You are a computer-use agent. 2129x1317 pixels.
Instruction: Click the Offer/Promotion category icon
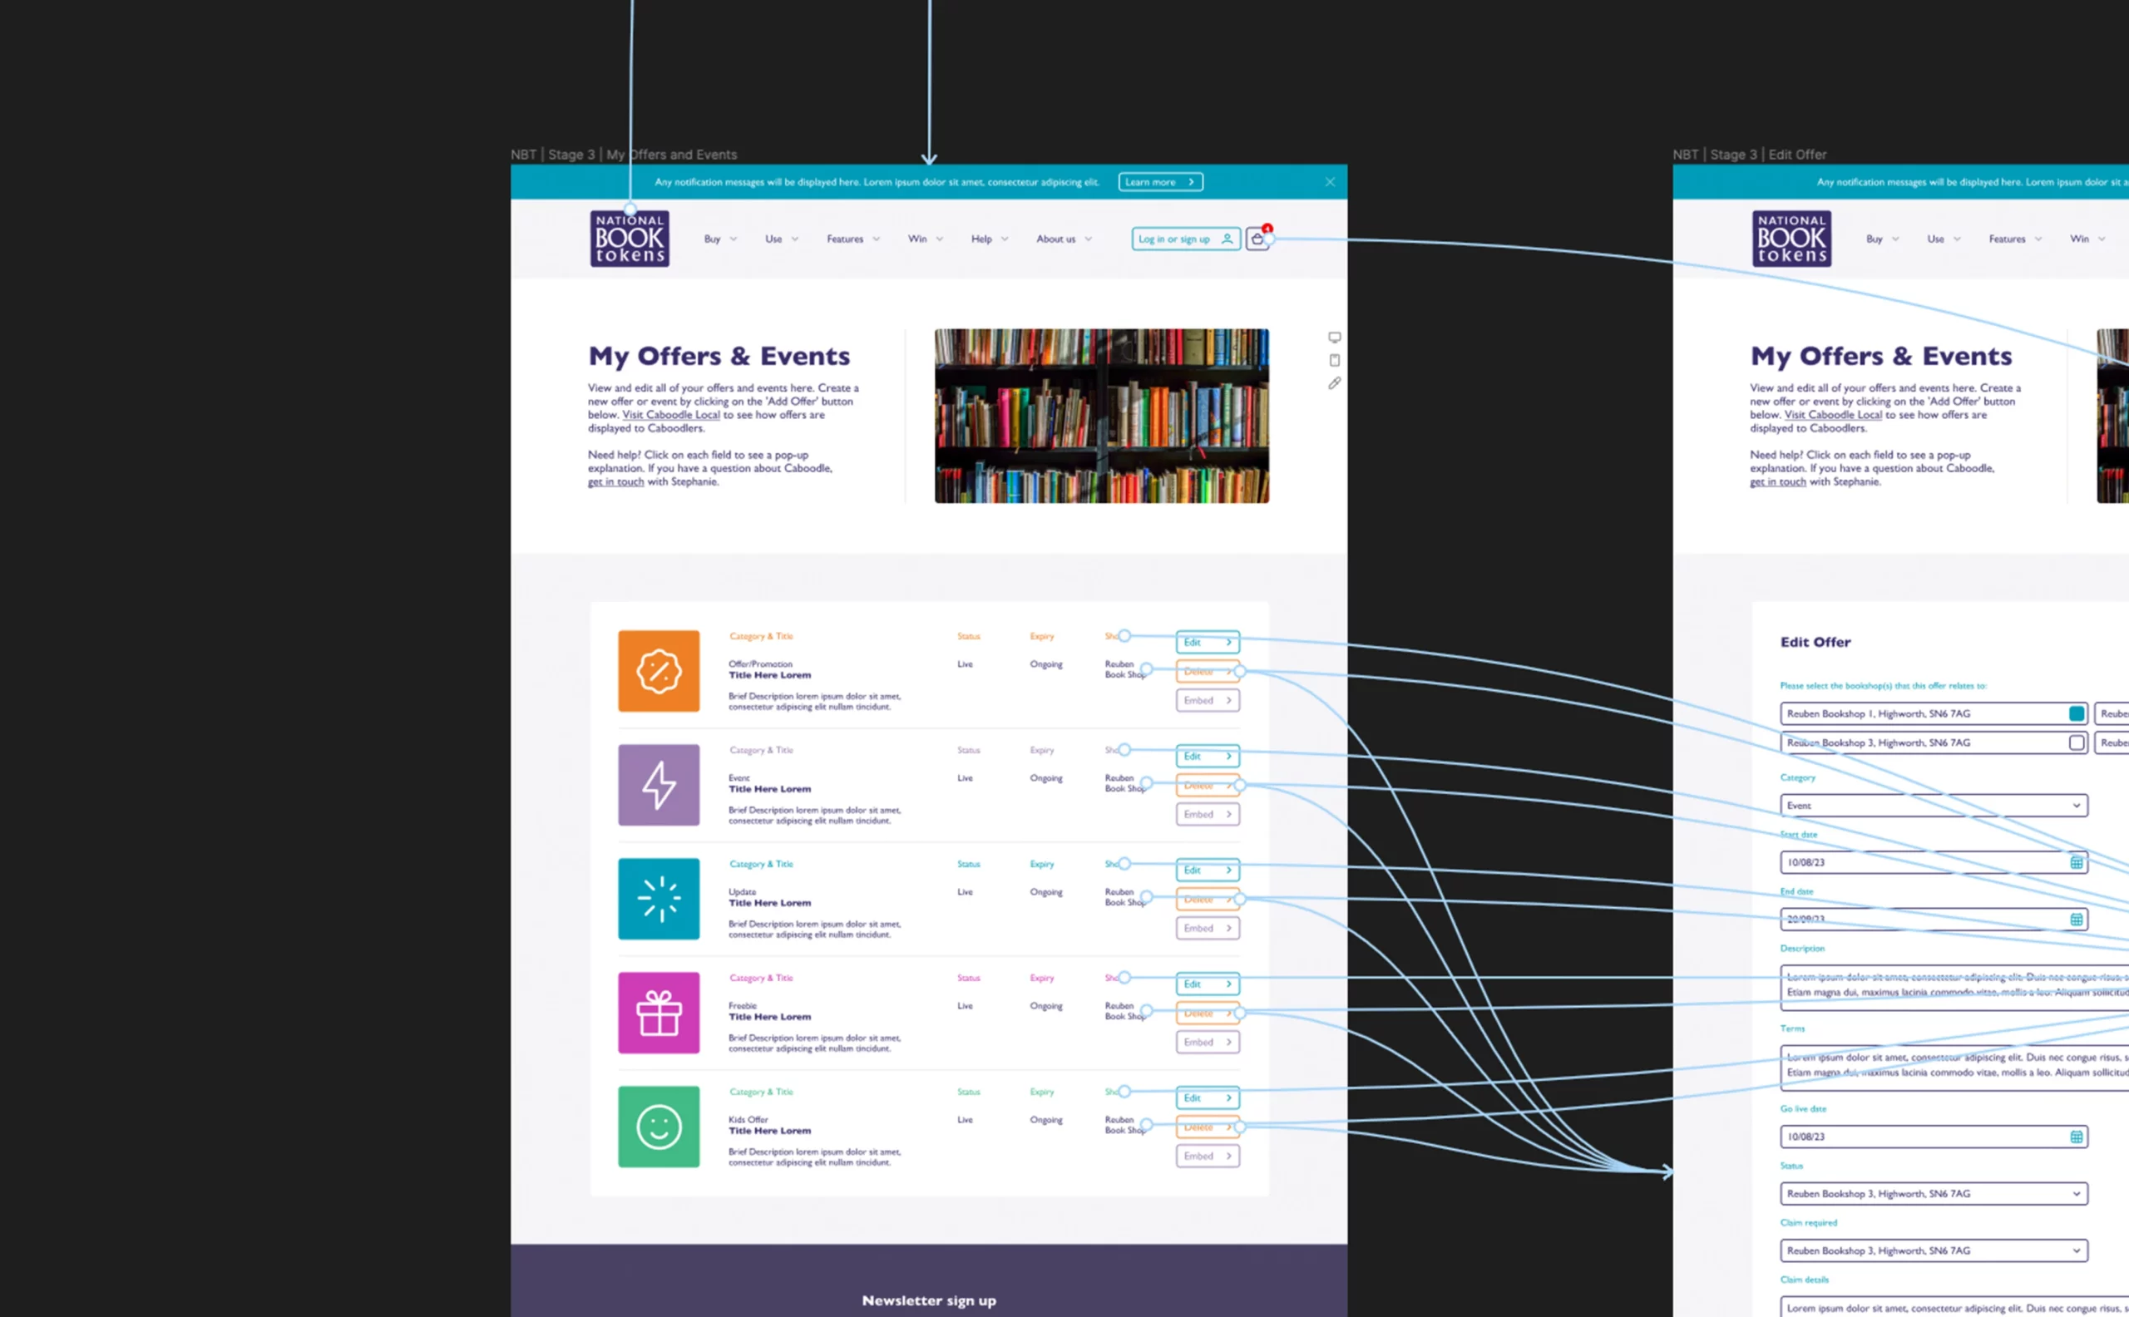tap(657, 671)
